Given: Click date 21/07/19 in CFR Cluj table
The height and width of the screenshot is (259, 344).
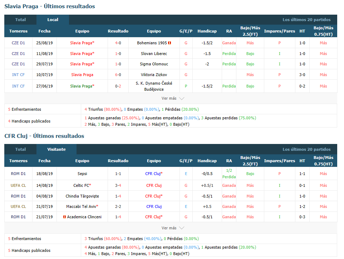Looking at the screenshot, I should pyautogui.click(x=44, y=217).
